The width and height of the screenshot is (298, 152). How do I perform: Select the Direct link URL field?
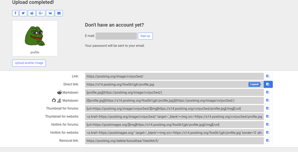pos(174,85)
